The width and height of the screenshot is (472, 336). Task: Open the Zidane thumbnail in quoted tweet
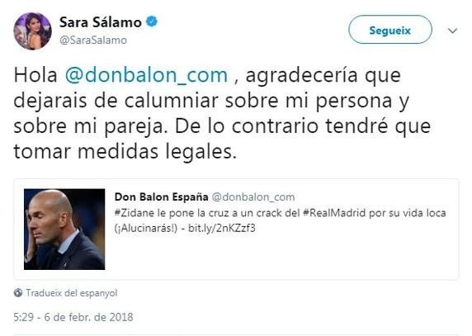pos(64,230)
